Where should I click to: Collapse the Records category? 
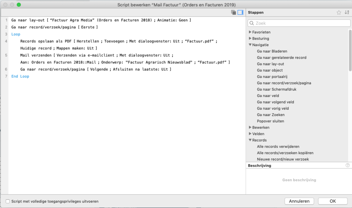click(x=250, y=140)
